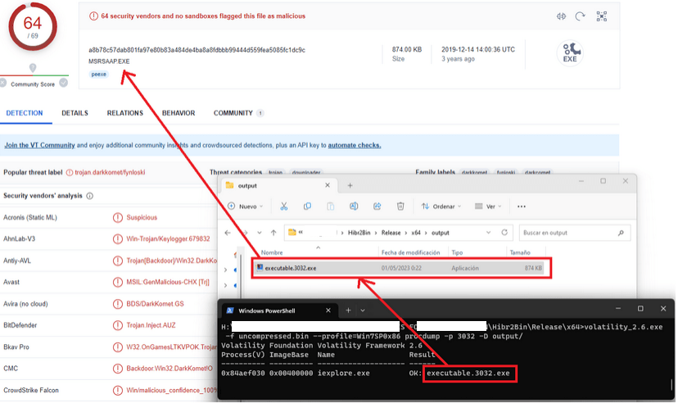Switch to the COMMUNITY tab

[237, 113]
